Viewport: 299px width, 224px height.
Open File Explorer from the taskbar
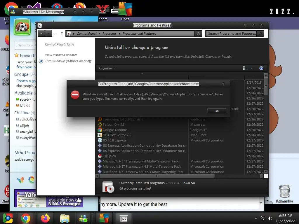pyautogui.click(x=65, y=218)
